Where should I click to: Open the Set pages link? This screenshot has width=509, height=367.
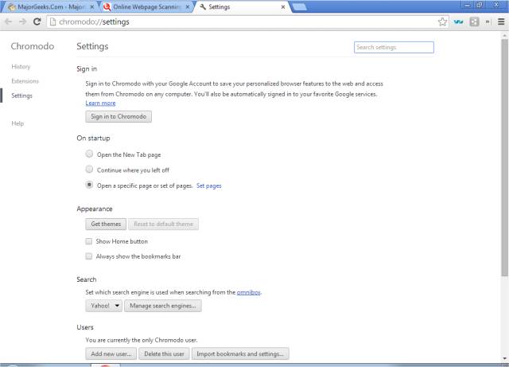point(208,185)
